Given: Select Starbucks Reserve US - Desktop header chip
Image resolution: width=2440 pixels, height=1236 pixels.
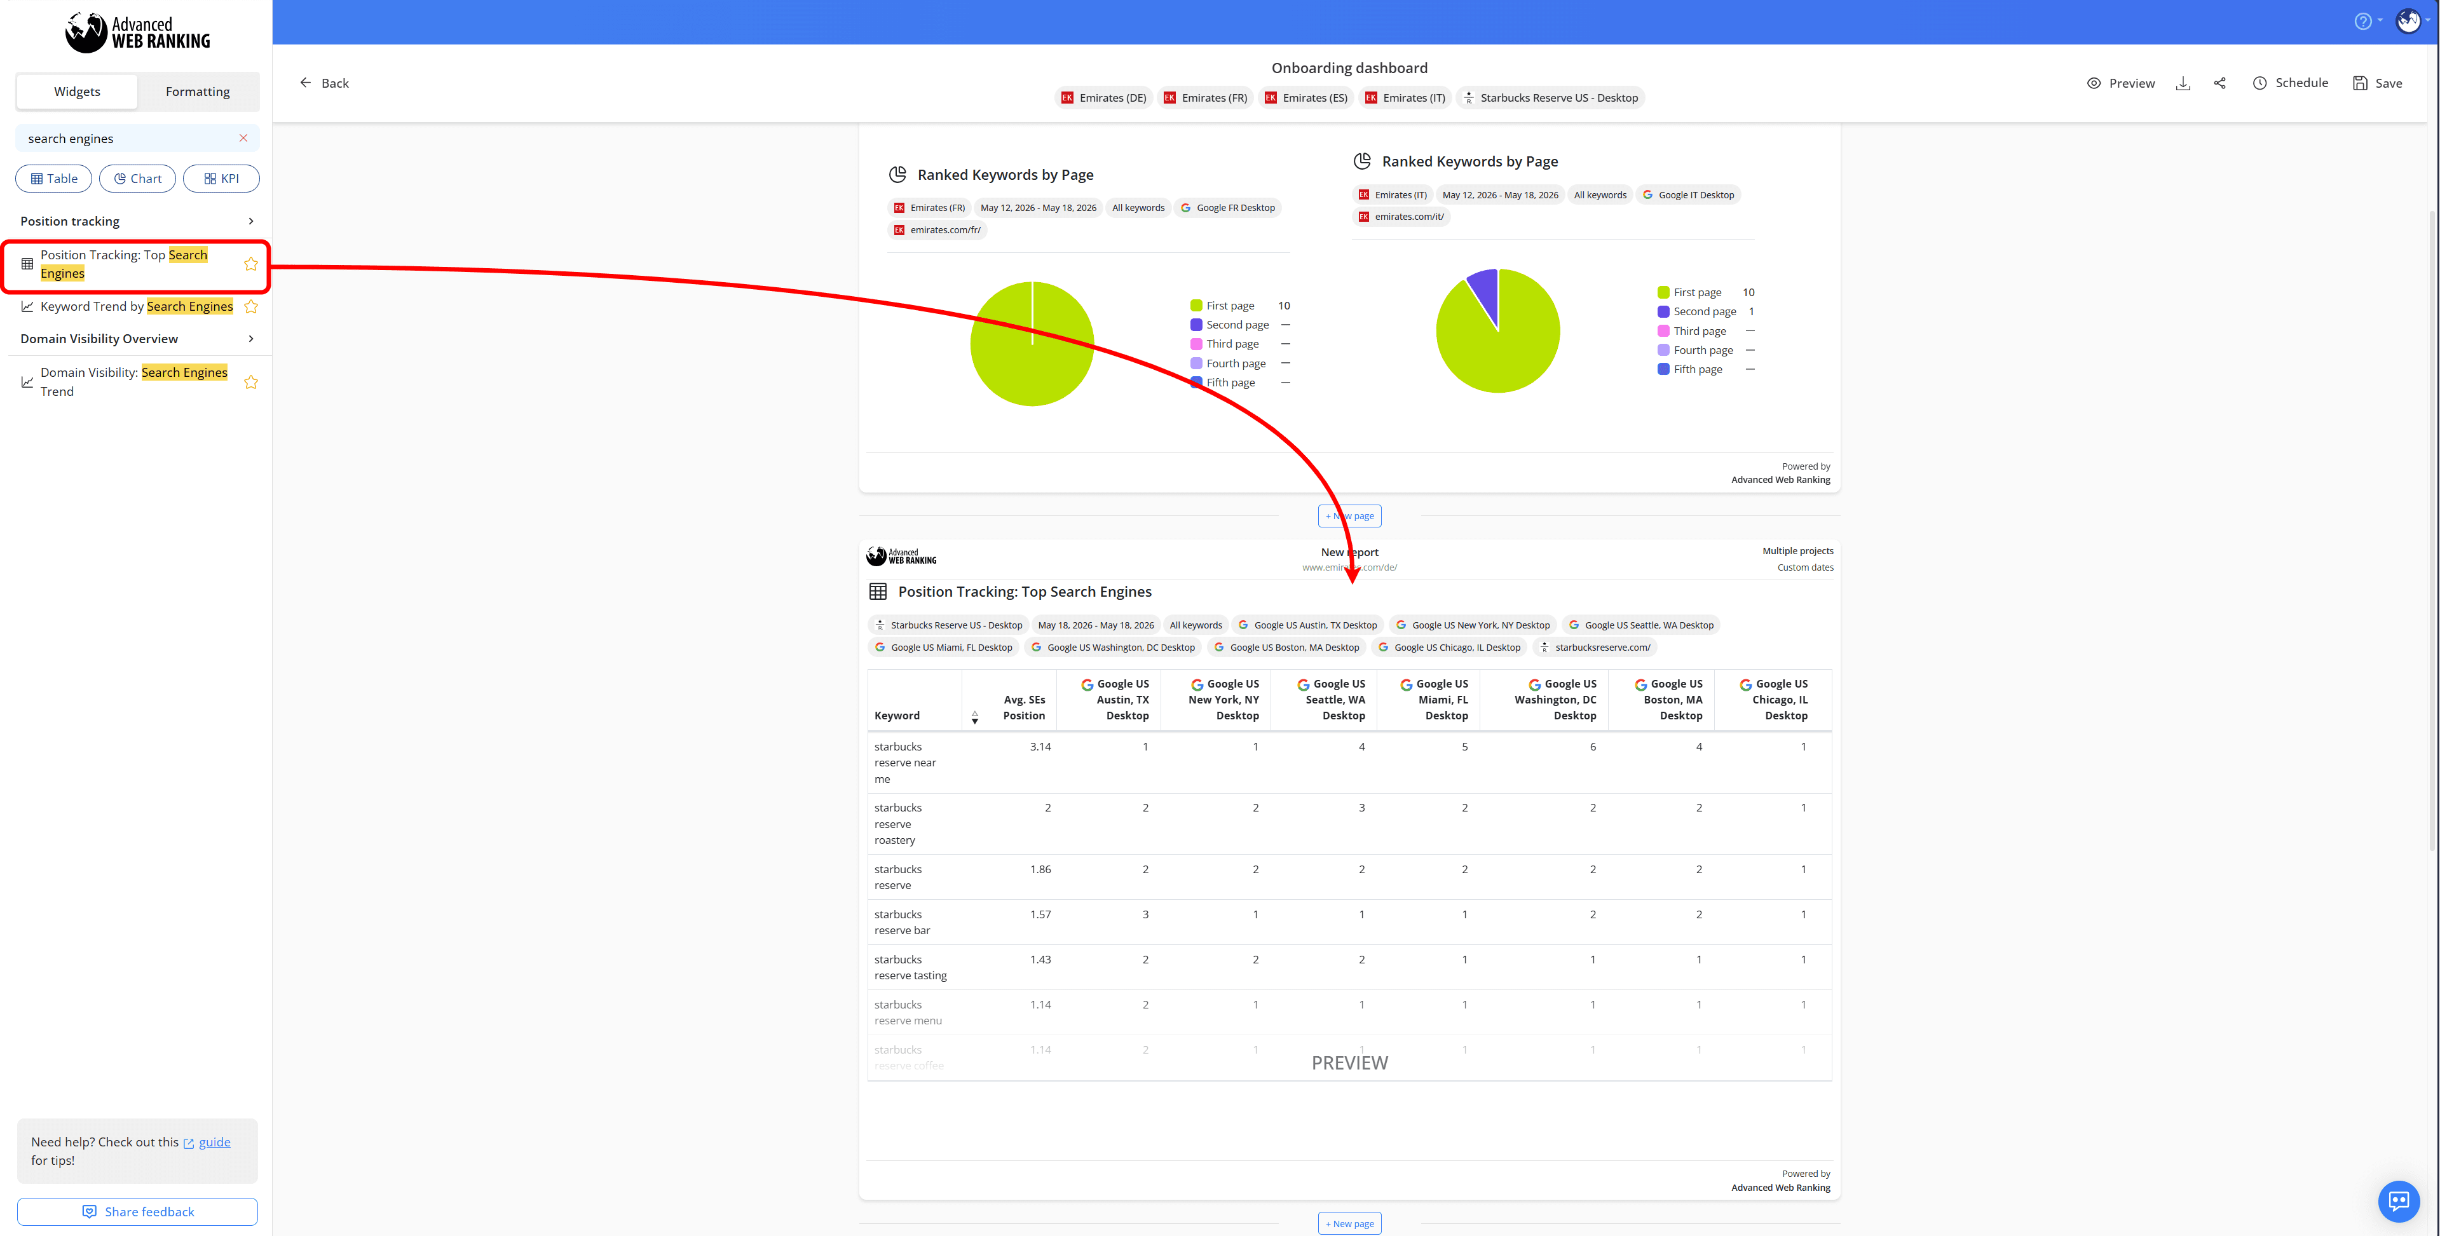Looking at the screenshot, I should pos(1551,98).
